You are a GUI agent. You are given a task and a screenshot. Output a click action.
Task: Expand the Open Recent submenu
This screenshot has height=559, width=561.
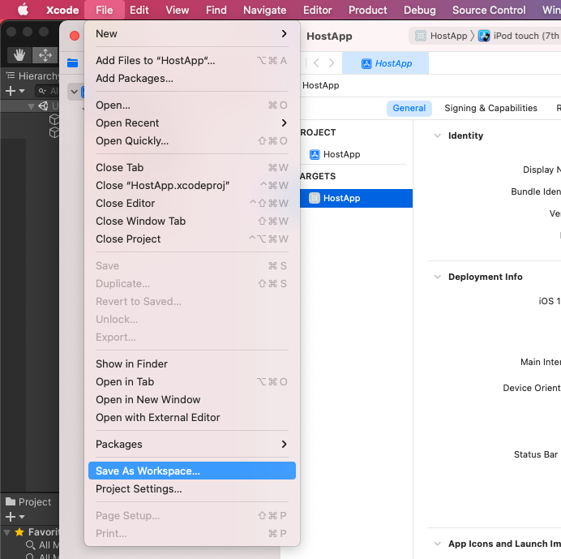[x=192, y=123]
